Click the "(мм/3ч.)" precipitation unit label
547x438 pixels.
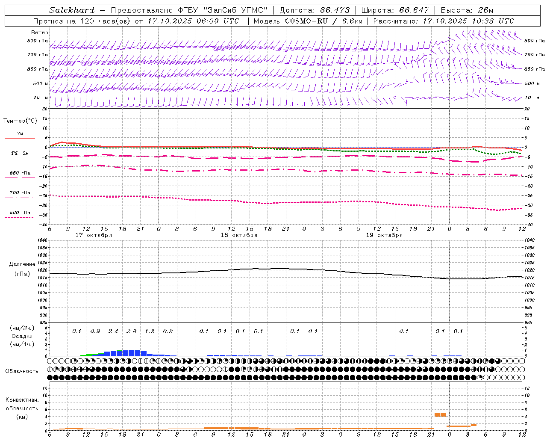21,328
